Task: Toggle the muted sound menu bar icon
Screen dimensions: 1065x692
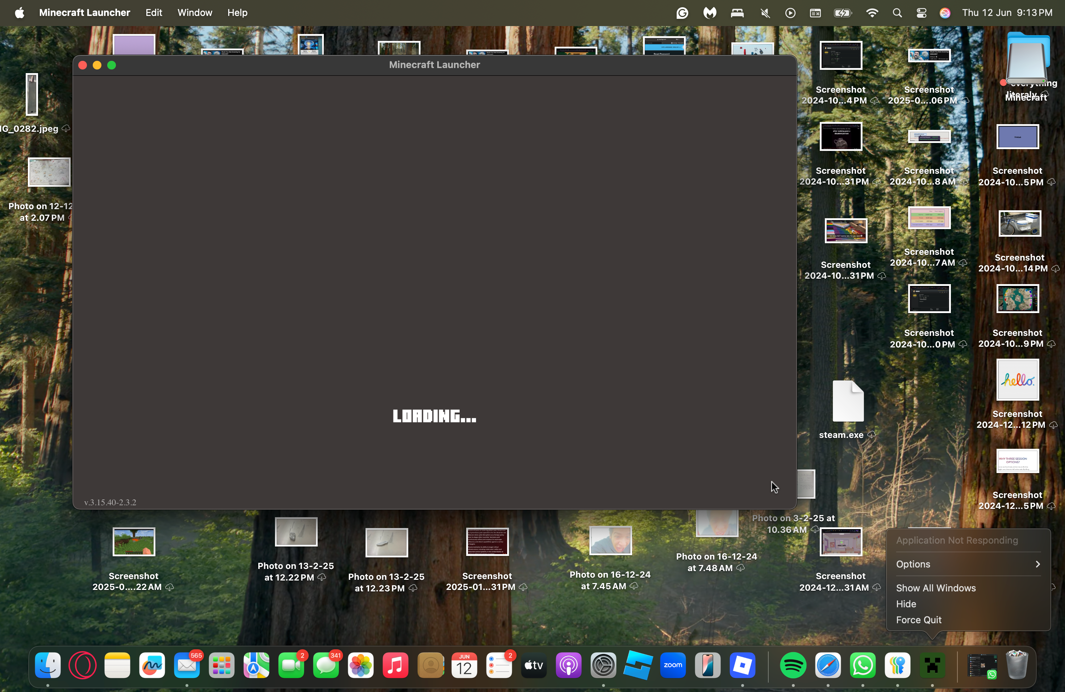Action: tap(765, 13)
